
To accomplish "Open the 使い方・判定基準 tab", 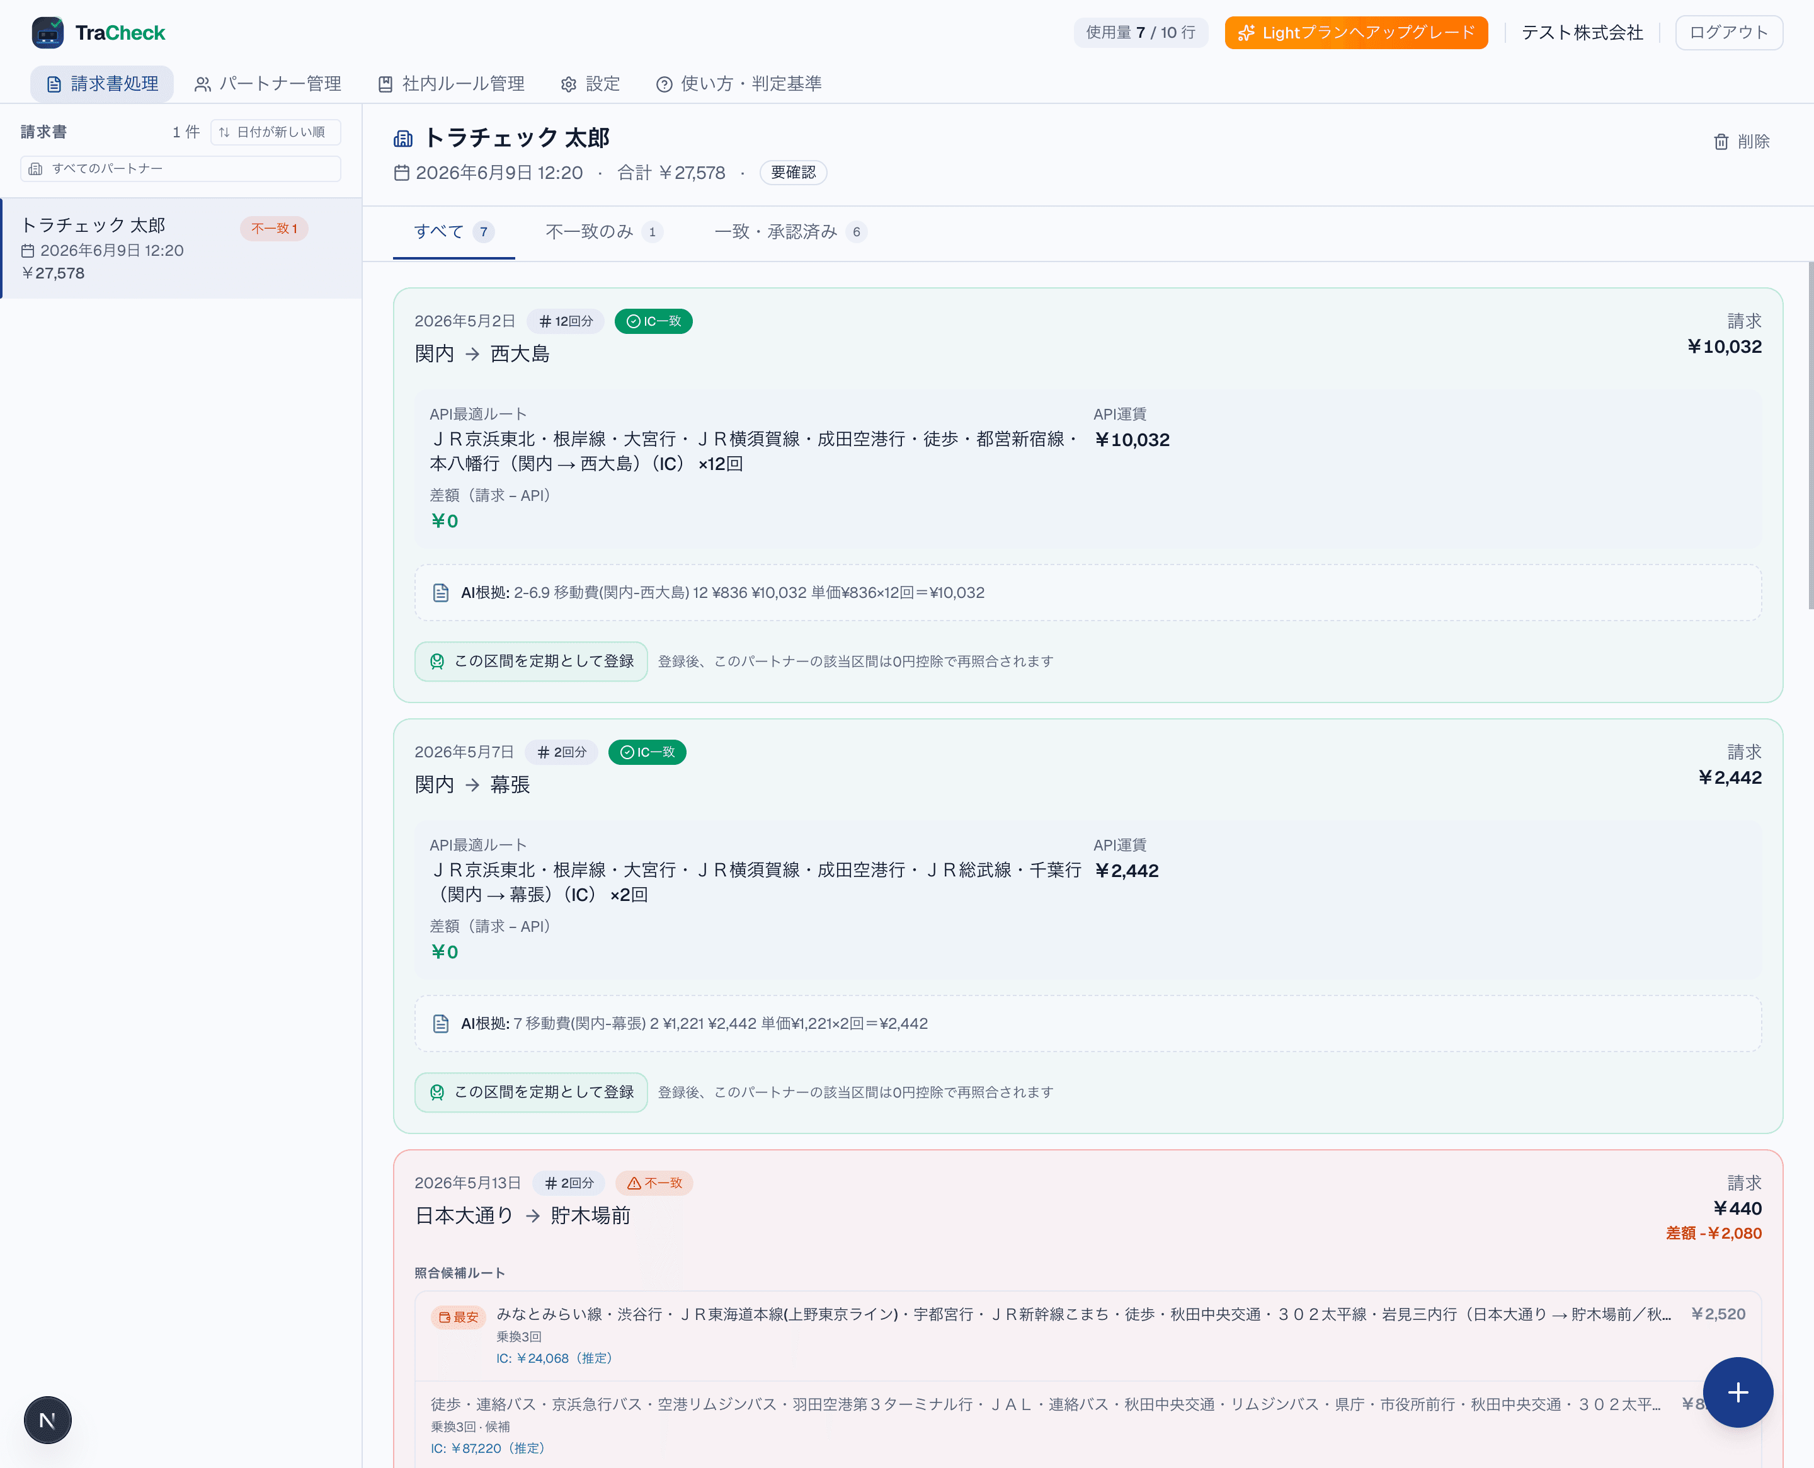I will click(x=739, y=84).
